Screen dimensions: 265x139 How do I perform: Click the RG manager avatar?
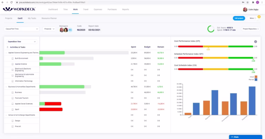click(70, 30)
